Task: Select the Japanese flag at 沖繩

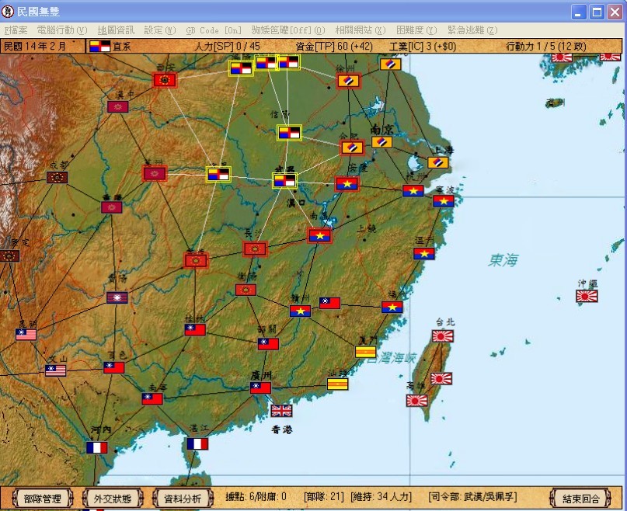Action: (587, 297)
